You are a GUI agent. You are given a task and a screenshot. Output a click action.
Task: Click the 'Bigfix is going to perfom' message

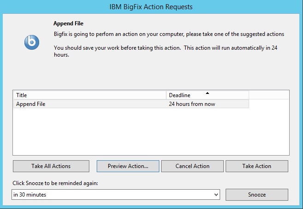coord(169,34)
